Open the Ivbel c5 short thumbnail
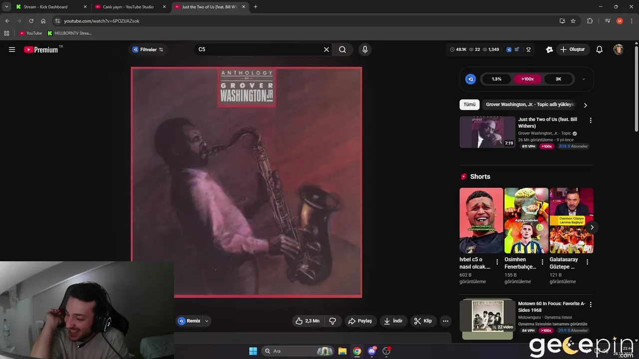639x359 pixels. click(481, 220)
